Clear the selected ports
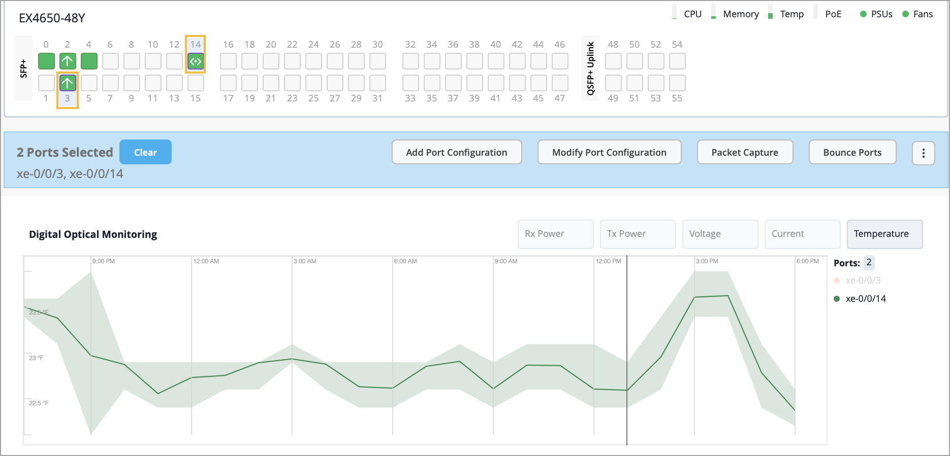 (145, 152)
